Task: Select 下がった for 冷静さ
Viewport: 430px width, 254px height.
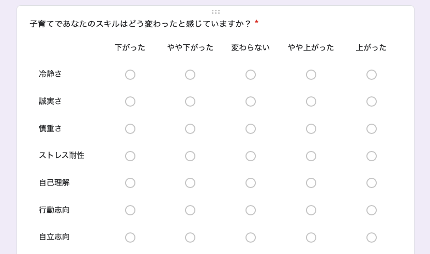Action: coord(130,75)
